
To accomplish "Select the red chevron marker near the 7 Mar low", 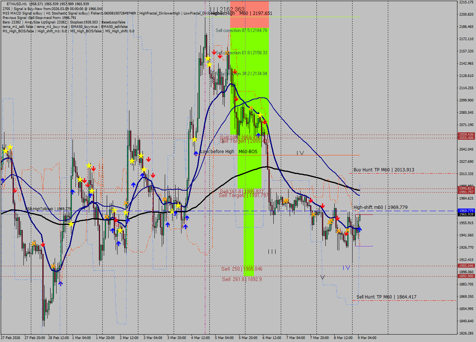I will click(x=346, y=233).
